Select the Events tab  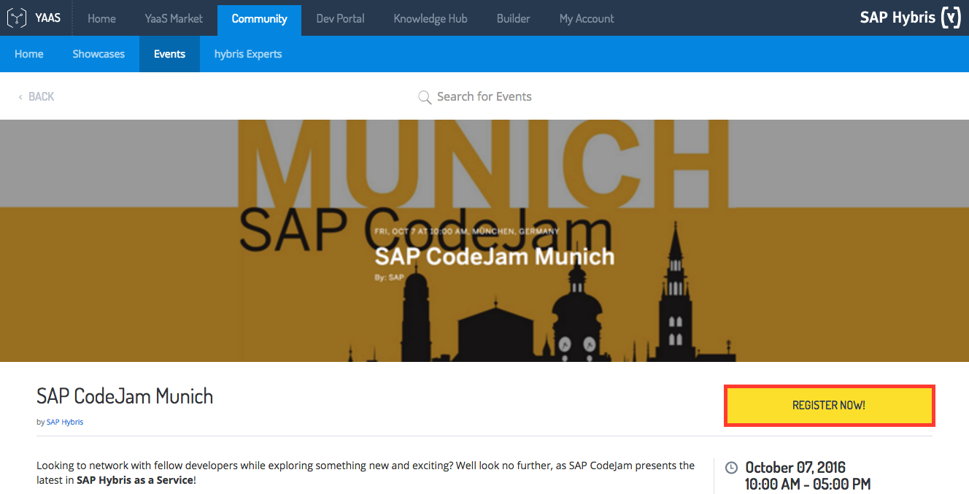click(169, 54)
